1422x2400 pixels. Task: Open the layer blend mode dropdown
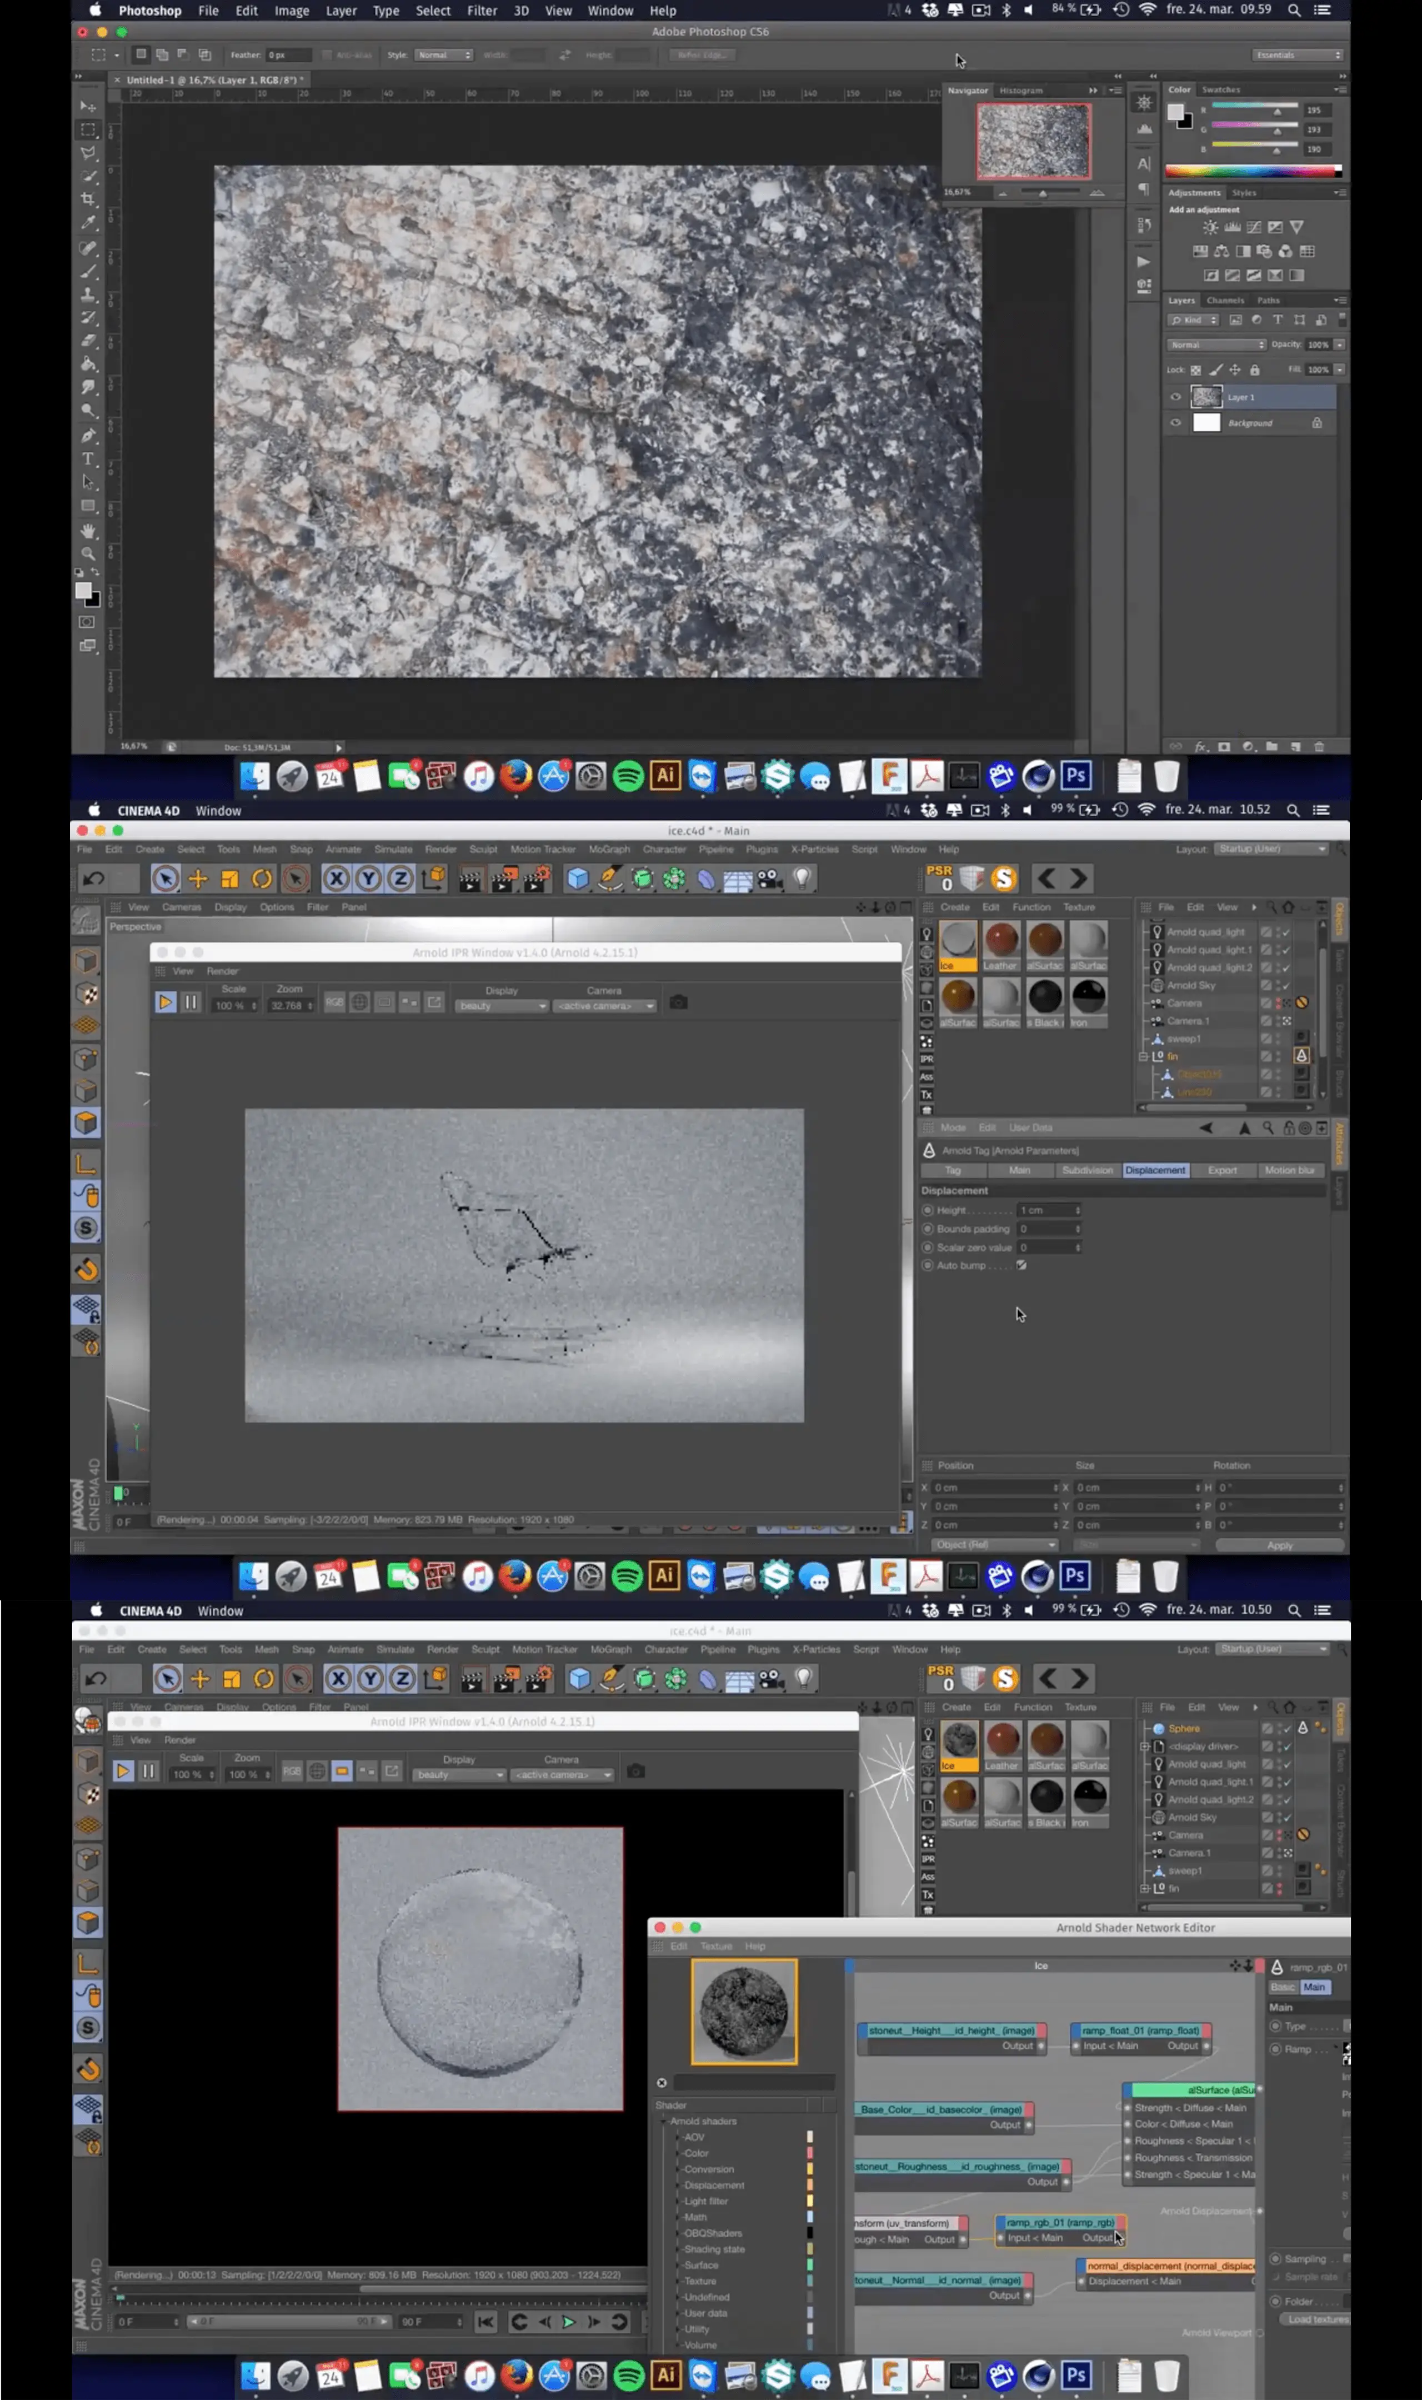pyautogui.click(x=1216, y=345)
